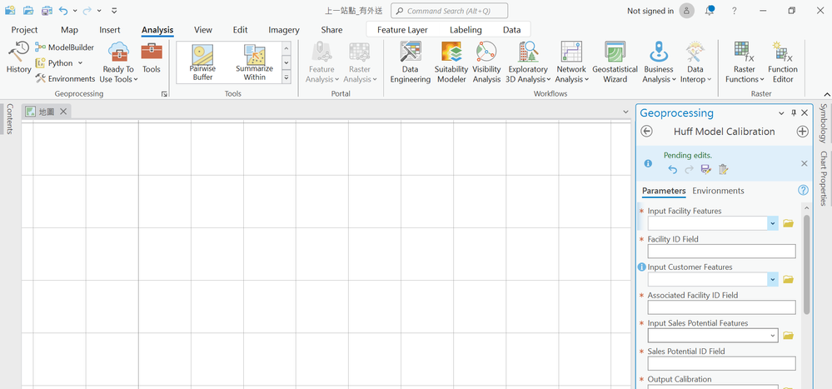This screenshot has height=389, width=832.
Task: Open the notifications bell
Action: (710, 11)
